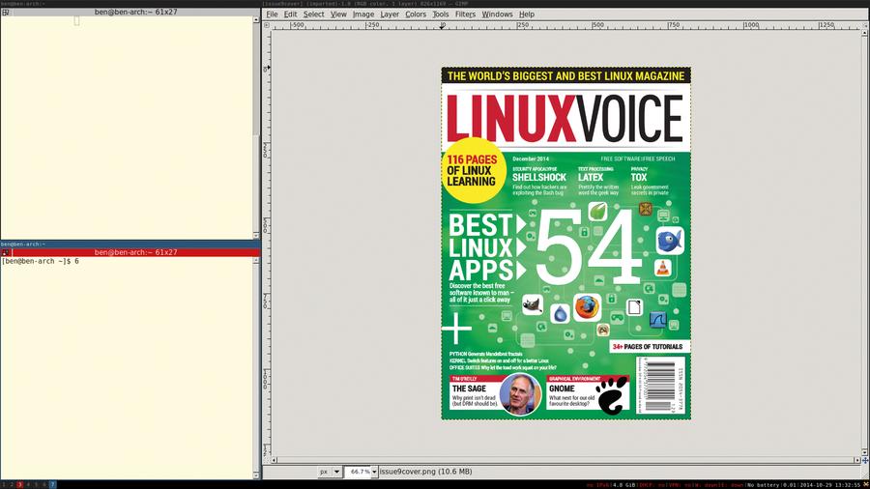Click the navigate image display icon at bottom-right corner
The image size is (870, 489).
865,460
